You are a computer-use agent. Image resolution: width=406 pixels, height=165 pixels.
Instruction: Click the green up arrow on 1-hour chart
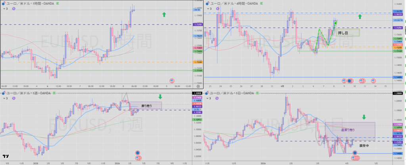(163, 15)
